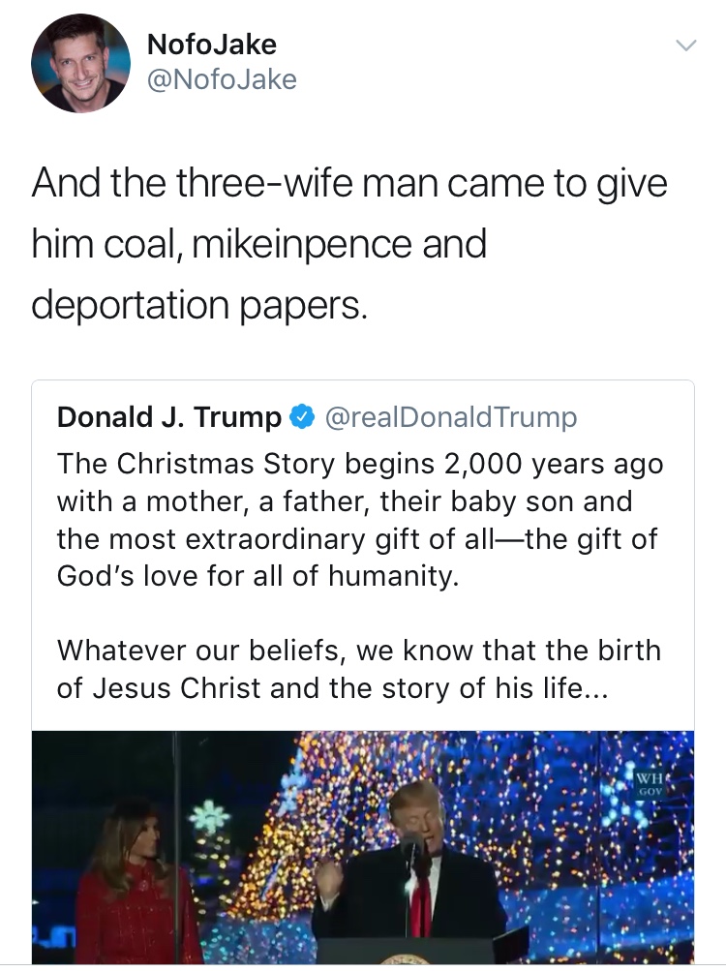Tap NofoJake's profile avatar photo
Viewport: 726px width, 971px height.
[81, 64]
